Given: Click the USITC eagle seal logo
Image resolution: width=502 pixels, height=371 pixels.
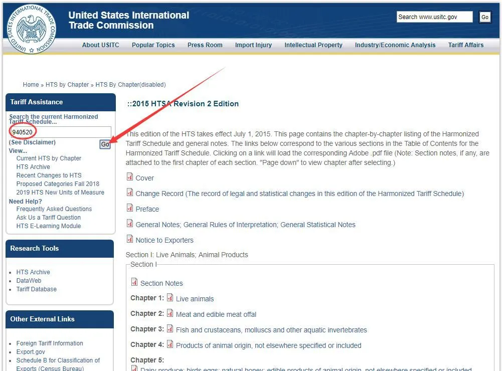Looking at the screenshot, I should click(32, 29).
